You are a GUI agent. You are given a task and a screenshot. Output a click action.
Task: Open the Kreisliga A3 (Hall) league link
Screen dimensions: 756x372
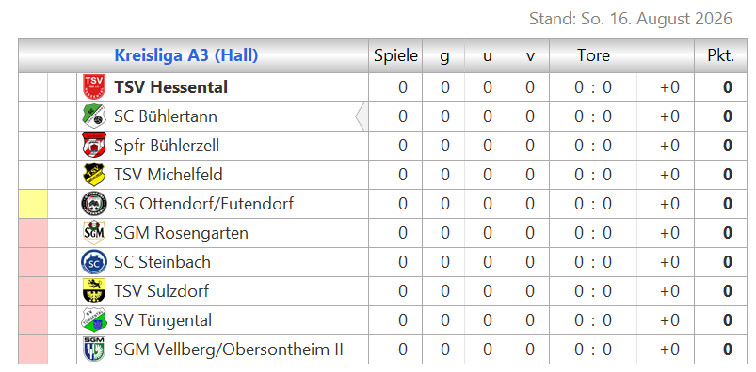pos(186,55)
